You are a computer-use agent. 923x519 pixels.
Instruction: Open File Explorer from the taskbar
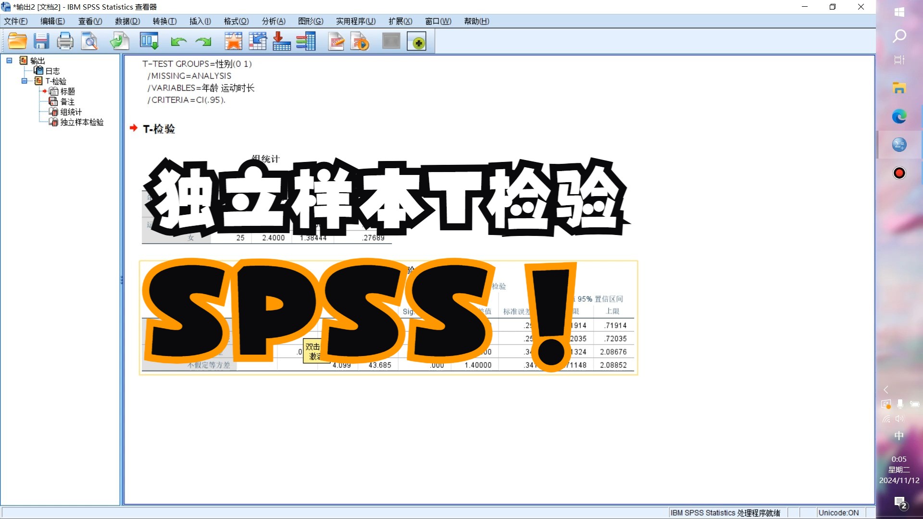point(899,88)
